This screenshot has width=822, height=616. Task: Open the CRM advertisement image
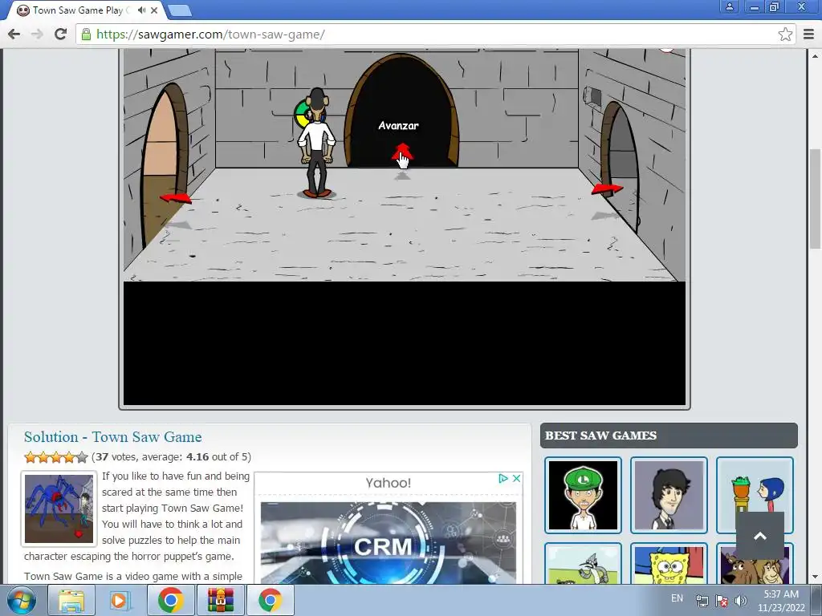(x=388, y=543)
